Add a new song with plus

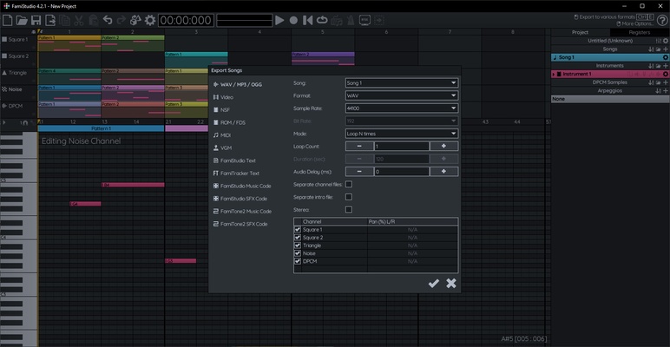click(x=666, y=49)
